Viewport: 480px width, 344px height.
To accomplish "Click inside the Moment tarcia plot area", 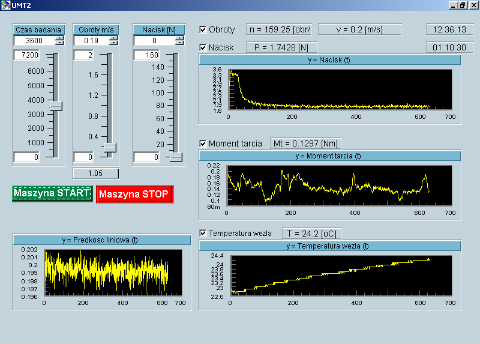I will click(339, 186).
